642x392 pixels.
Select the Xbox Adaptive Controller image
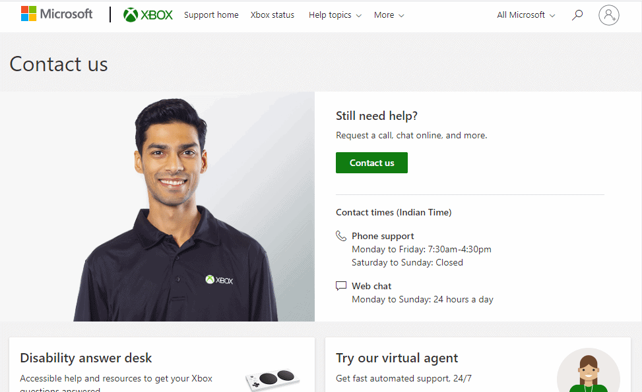click(x=272, y=380)
